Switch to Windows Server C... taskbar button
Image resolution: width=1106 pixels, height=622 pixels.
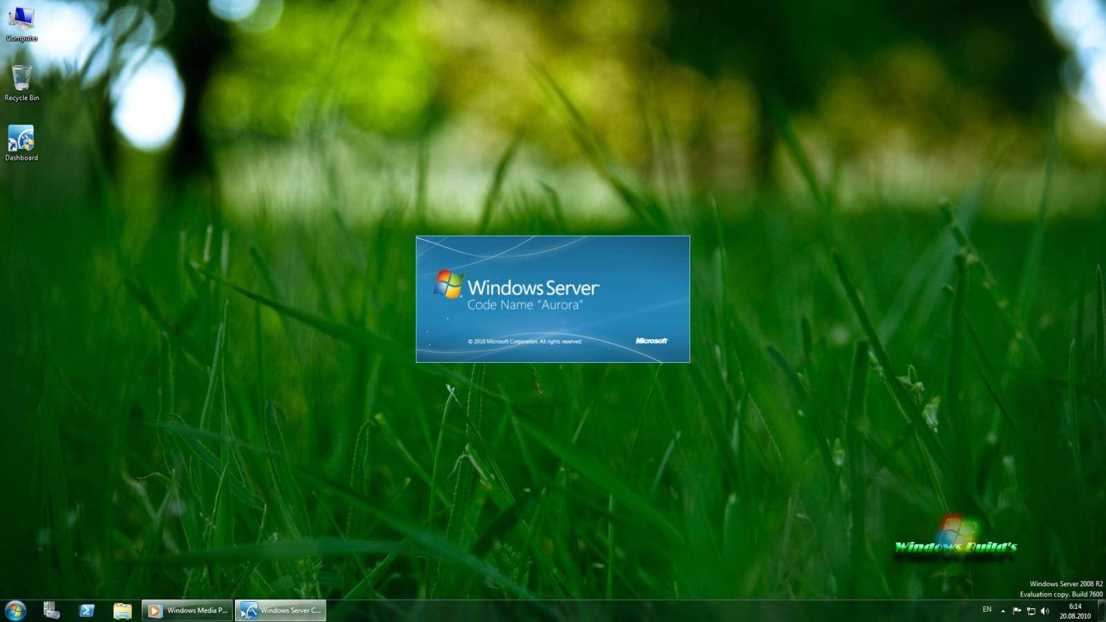click(x=281, y=611)
